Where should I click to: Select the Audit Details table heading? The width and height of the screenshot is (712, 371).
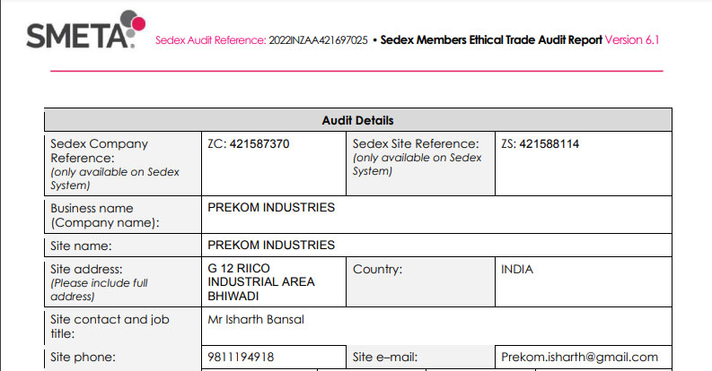(x=357, y=120)
